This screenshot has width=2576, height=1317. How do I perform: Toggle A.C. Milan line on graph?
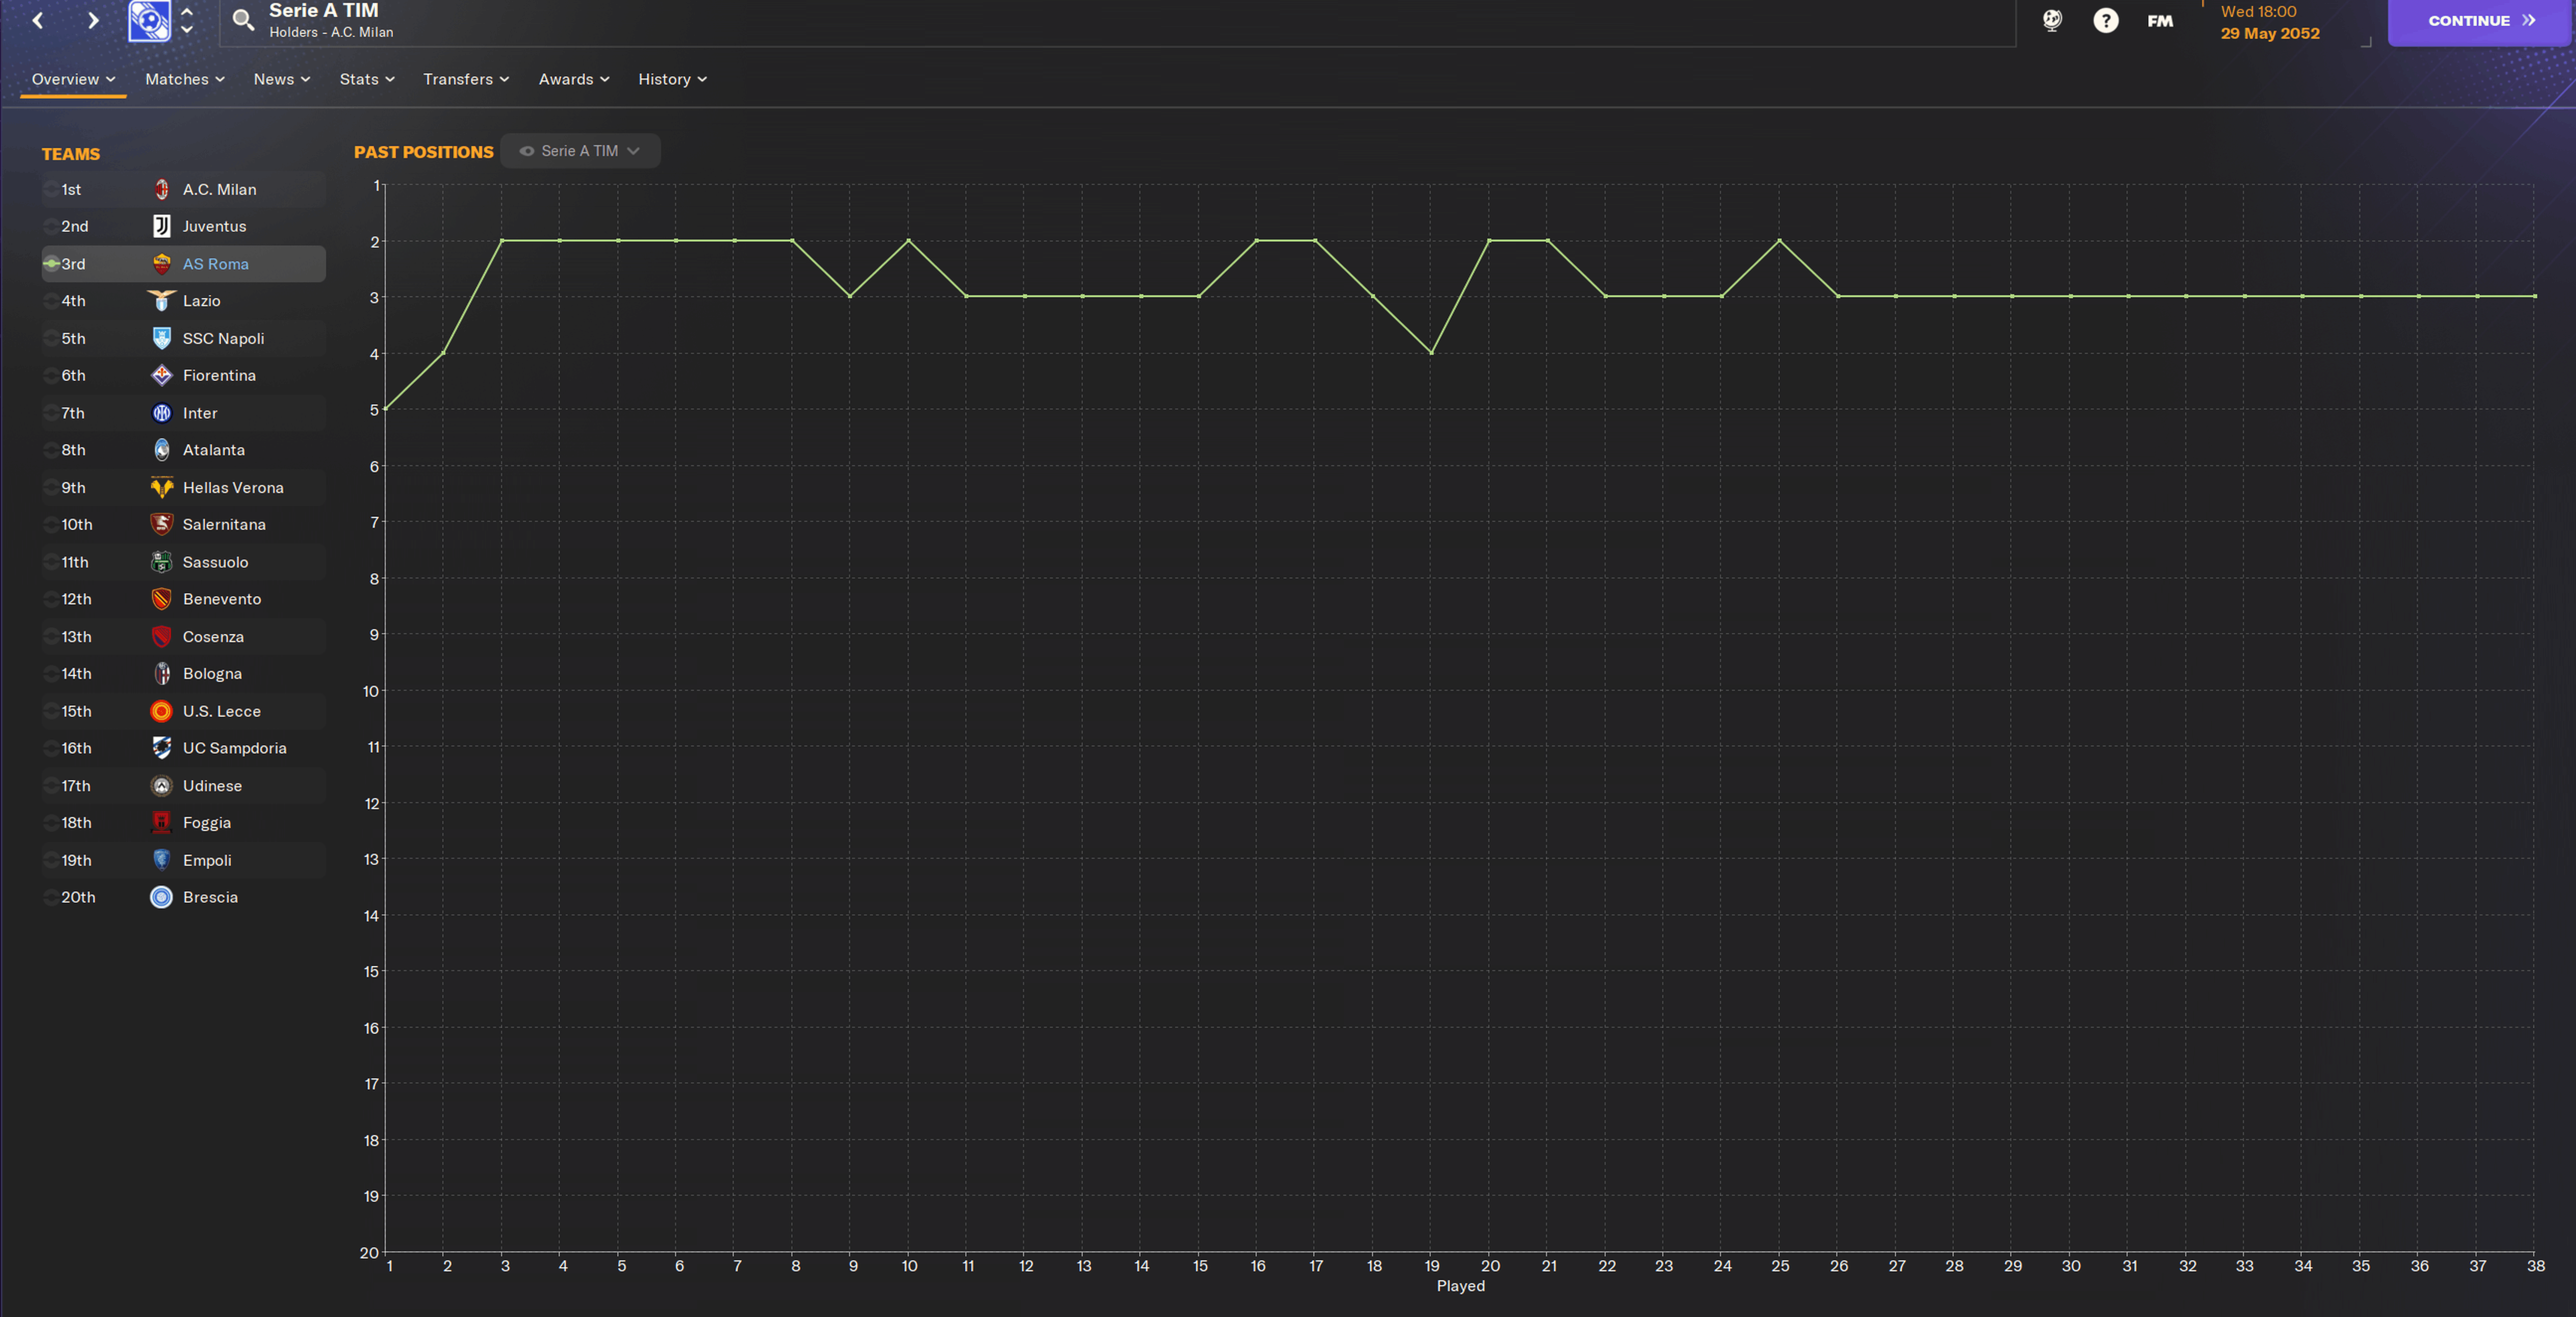click(x=51, y=189)
